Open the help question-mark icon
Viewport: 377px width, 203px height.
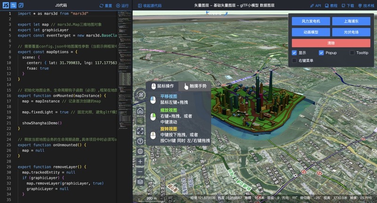point(140,141)
